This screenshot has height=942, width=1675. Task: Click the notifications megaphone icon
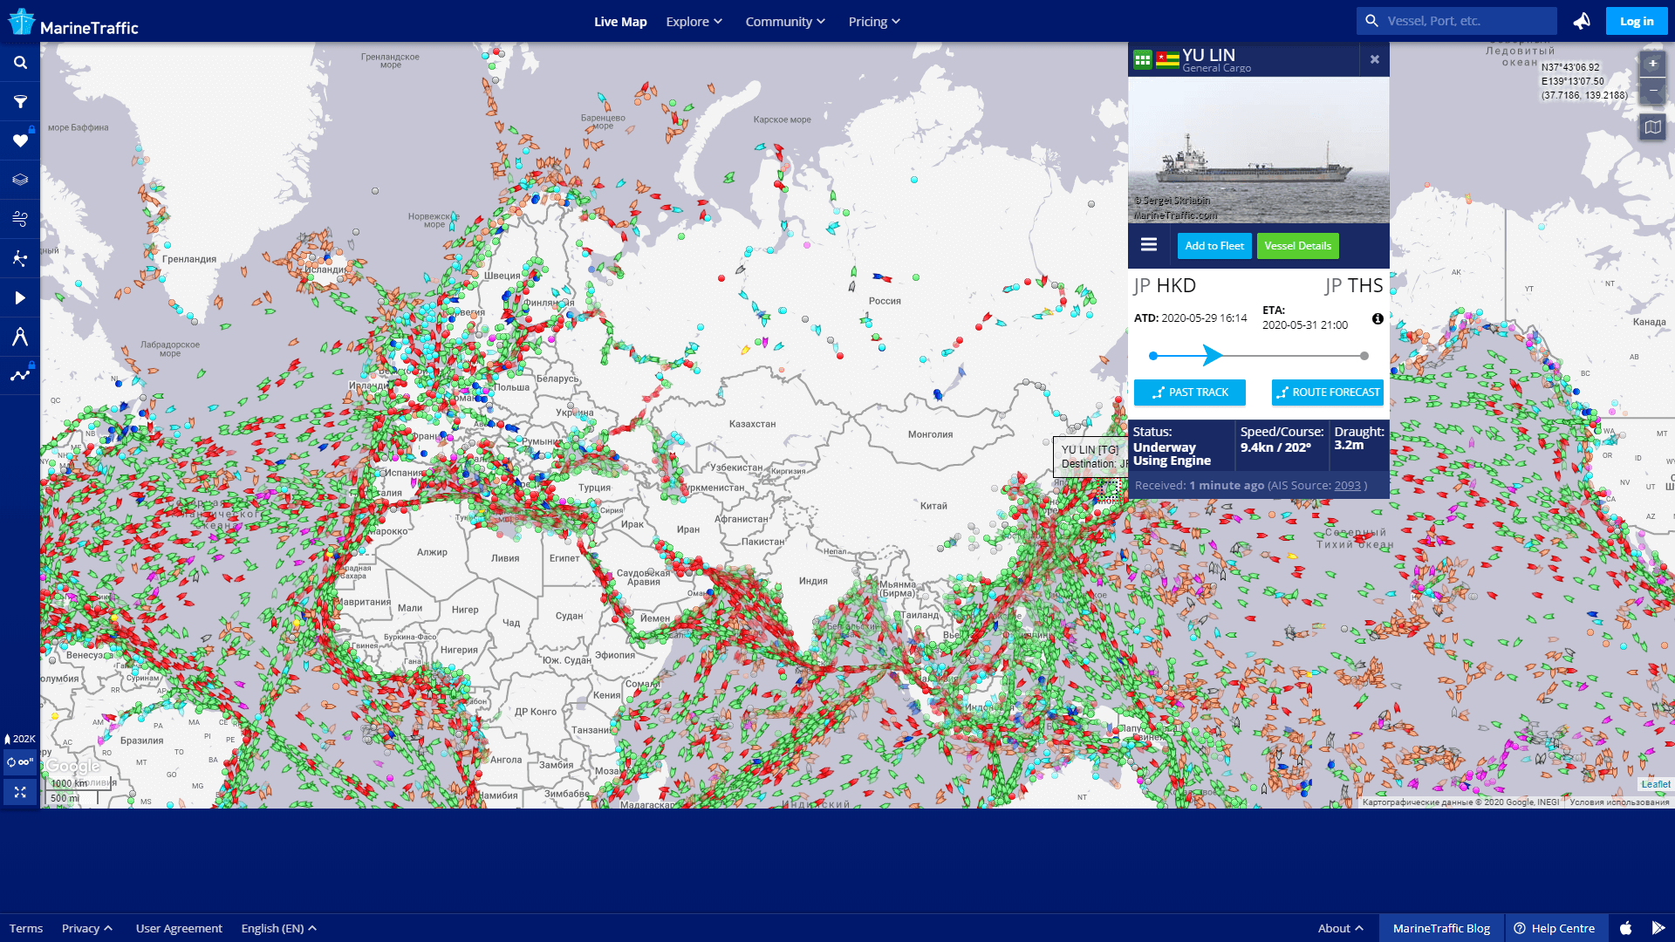pyautogui.click(x=1581, y=21)
